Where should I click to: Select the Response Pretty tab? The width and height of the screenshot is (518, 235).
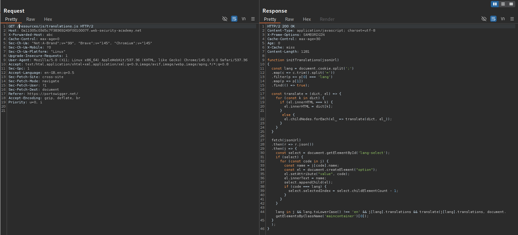point(270,19)
